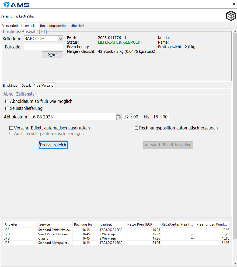Click the AMS logo icon
Screen dimensions: 237x267
pyautogui.click(x=6, y=5)
